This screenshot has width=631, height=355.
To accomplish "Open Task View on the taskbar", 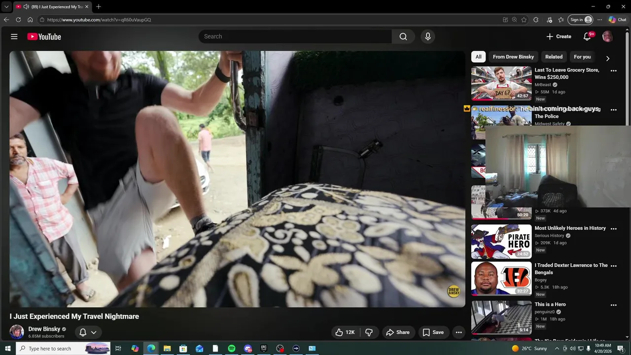I will [118, 349].
